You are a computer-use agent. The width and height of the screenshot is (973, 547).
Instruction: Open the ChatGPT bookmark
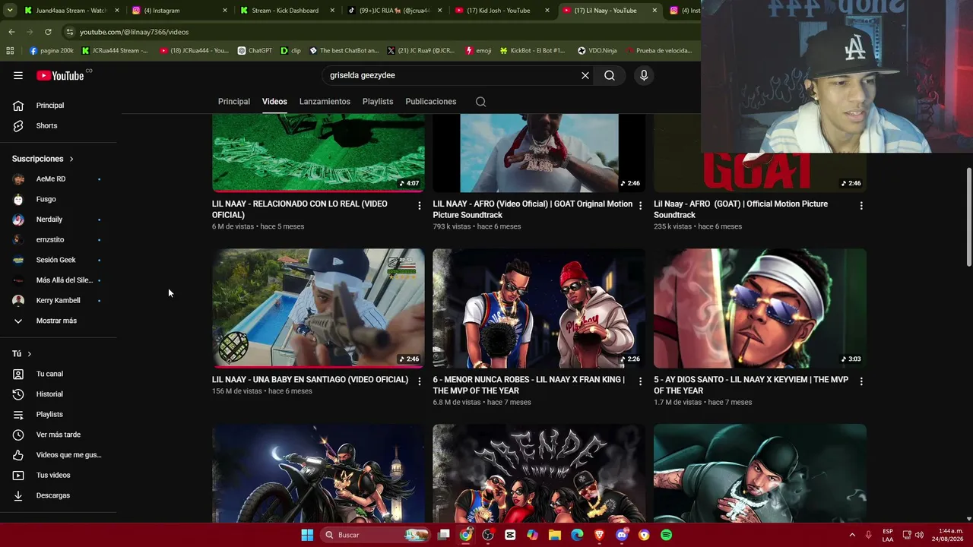point(255,51)
